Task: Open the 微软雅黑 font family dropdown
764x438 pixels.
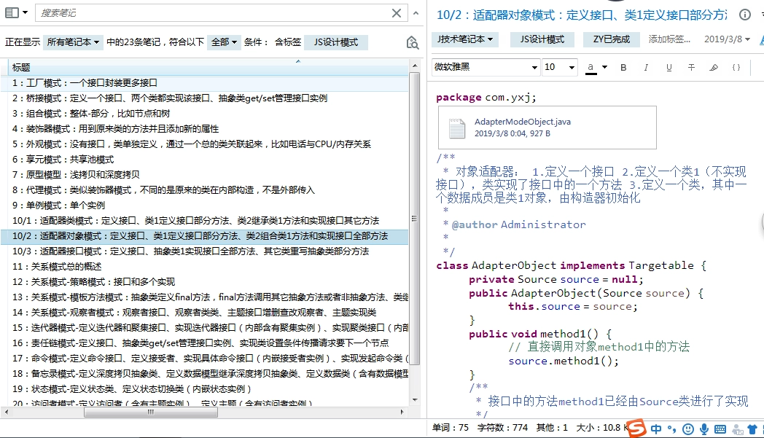Action: 484,67
